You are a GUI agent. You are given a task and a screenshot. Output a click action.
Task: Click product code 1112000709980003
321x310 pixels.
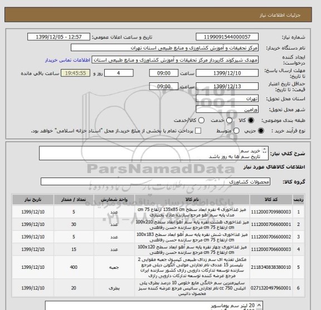click(x=271, y=212)
